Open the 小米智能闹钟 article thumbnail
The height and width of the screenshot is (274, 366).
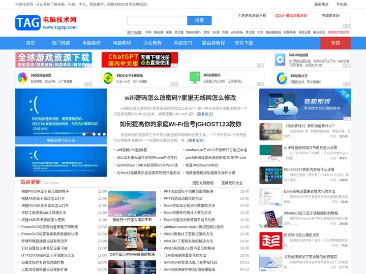tap(271, 154)
